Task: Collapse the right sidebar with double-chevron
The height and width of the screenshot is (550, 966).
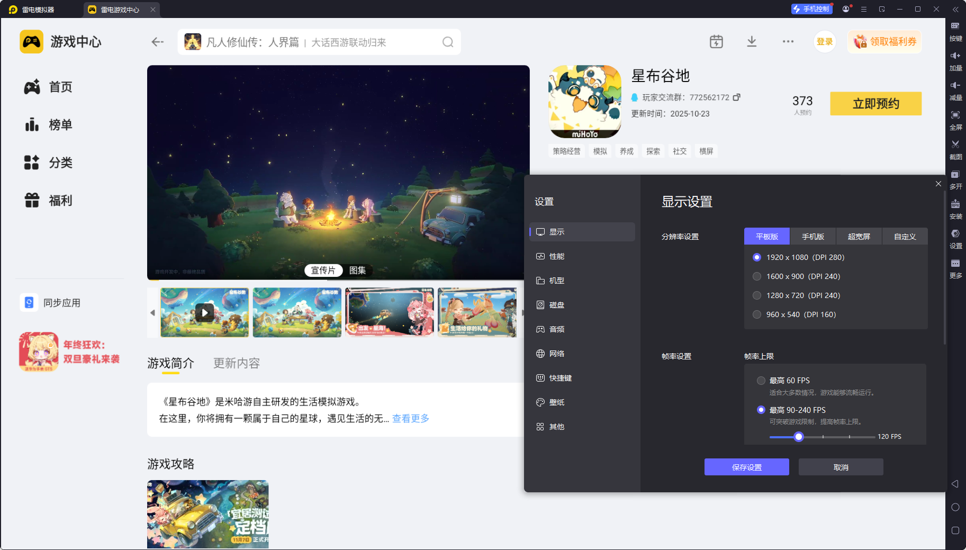Action: pos(955,9)
